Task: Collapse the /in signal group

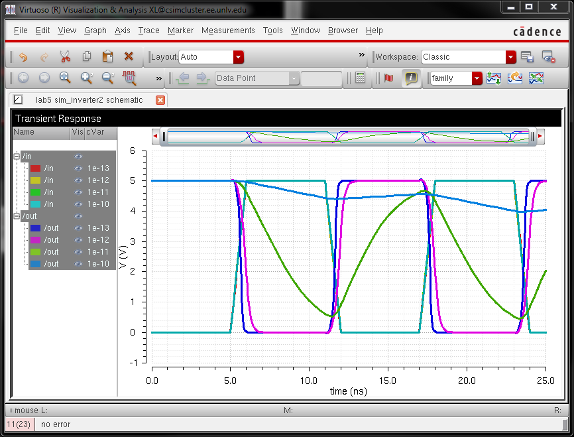Action: click(17, 156)
